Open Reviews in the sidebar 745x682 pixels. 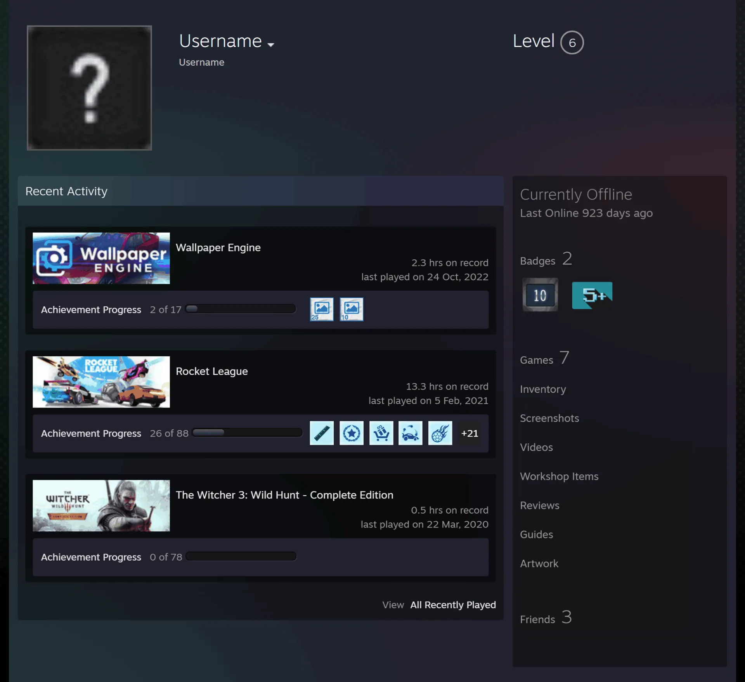pyautogui.click(x=540, y=506)
